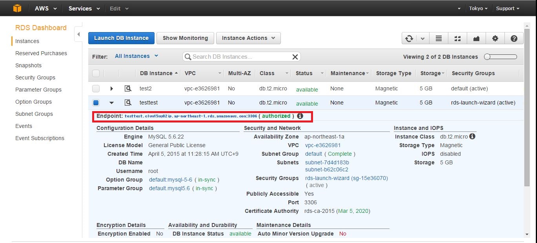Open the monitoring chart view icon
Viewport: 537px width, 243px height.
(x=476, y=38)
